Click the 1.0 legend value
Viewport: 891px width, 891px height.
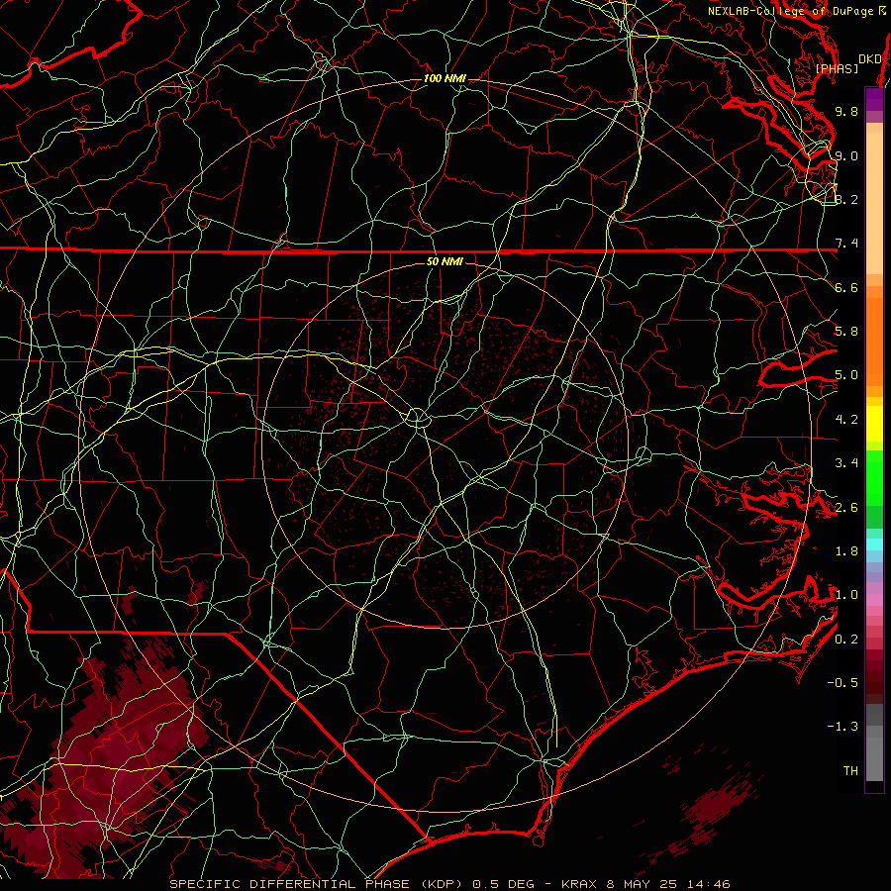coord(846,595)
